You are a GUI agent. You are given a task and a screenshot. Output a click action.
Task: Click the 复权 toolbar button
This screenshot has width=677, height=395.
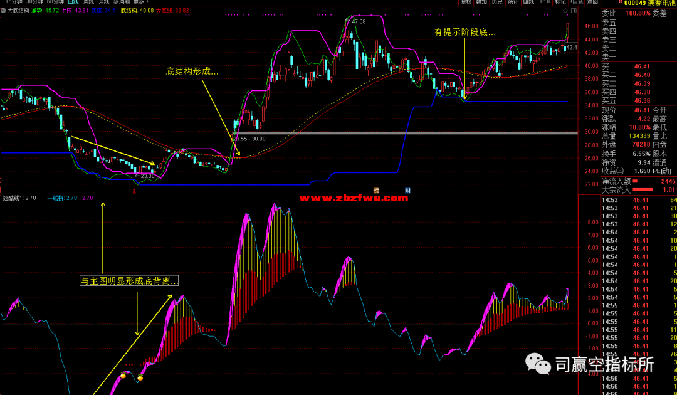click(466, 2)
